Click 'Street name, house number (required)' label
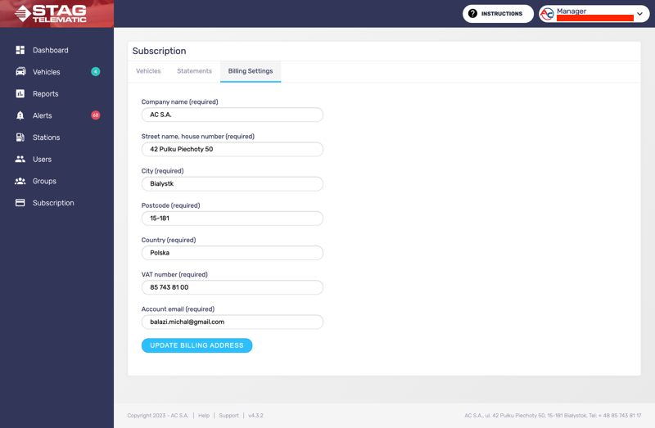Viewport: 655px width, 428px height. tap(198, 137)
